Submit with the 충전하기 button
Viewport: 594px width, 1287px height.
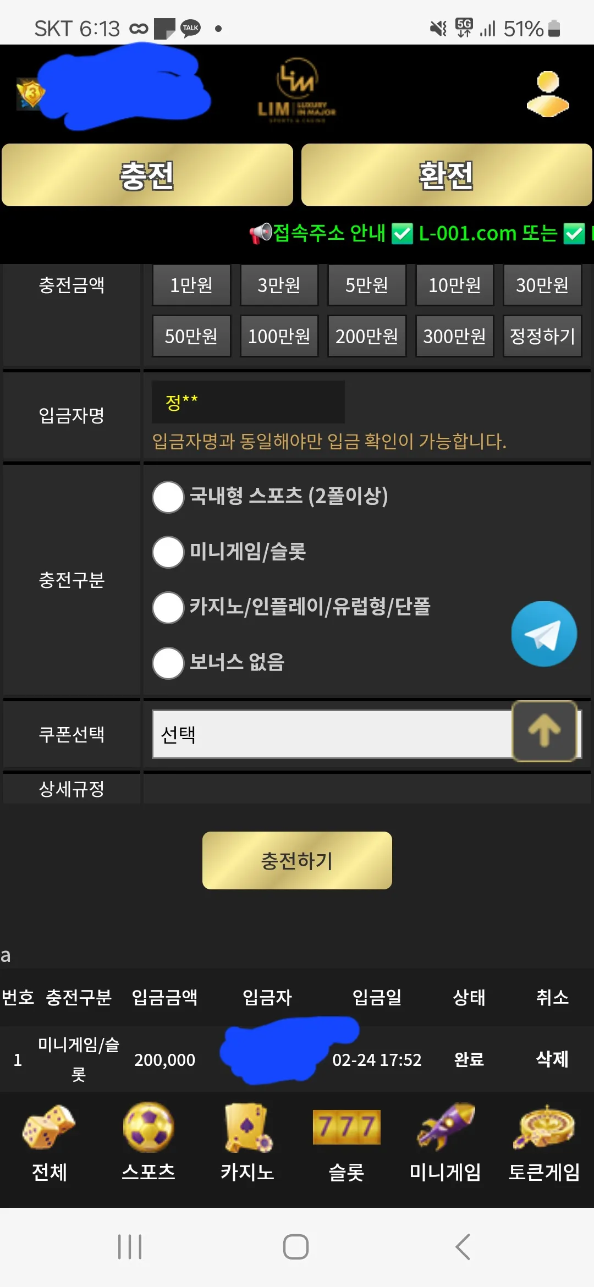click(297, 860)
